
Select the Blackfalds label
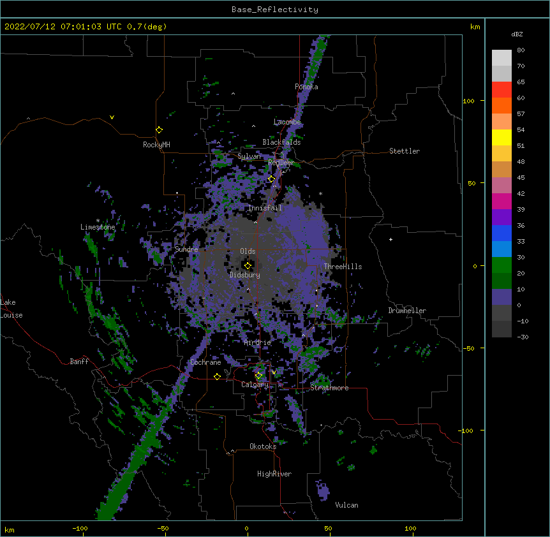click(x=281, y=142)
